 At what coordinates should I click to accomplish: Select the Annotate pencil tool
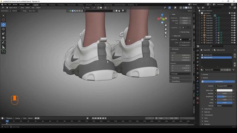pyautogui.click(x=3, y=43)
